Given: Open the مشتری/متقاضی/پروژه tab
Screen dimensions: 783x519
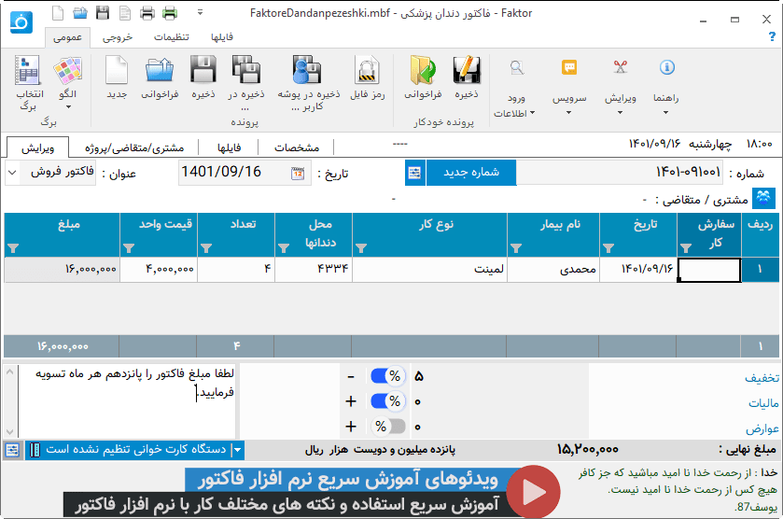Looking at the screenshot, I should [x=134, y=147].
